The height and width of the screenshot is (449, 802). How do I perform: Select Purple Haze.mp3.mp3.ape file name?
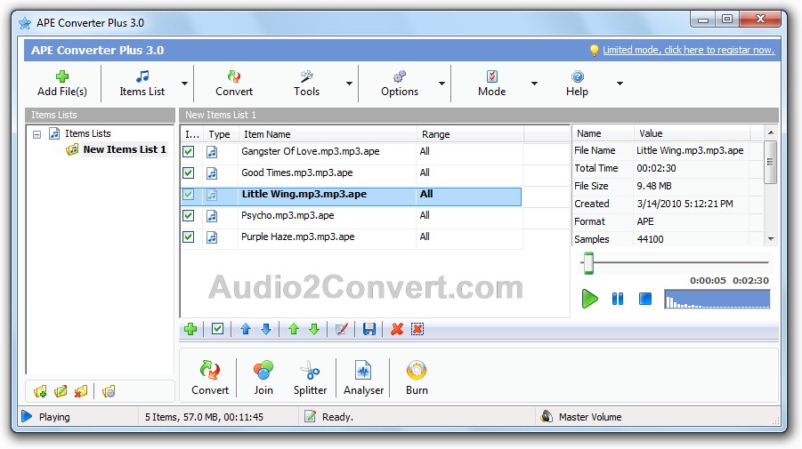297,237
